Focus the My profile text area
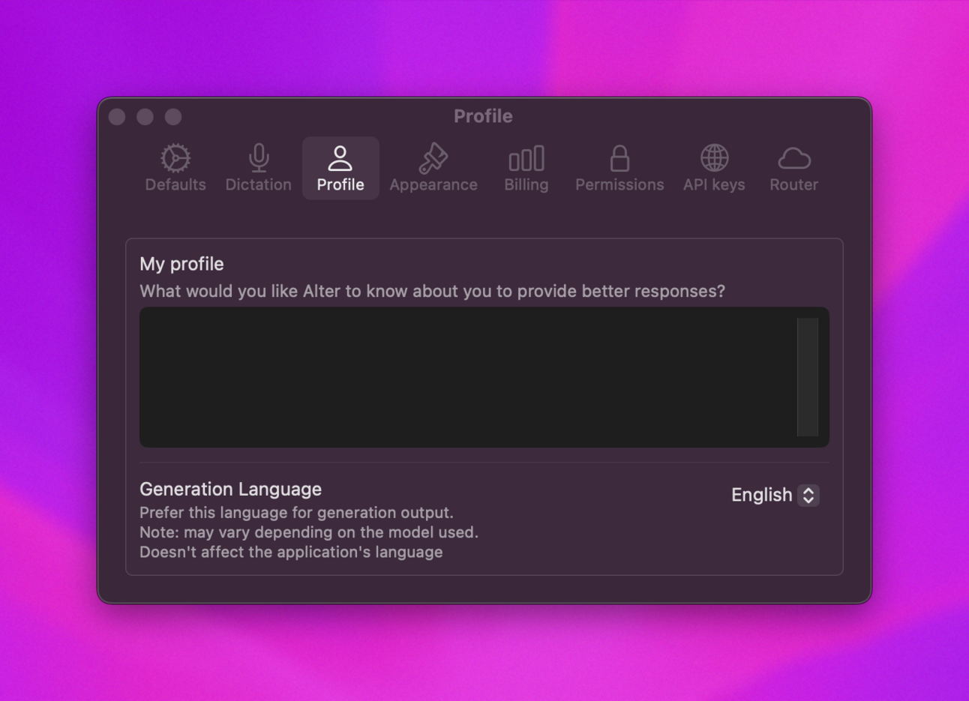Viewport: 969px width, 701px height. [x=484, y=377]
